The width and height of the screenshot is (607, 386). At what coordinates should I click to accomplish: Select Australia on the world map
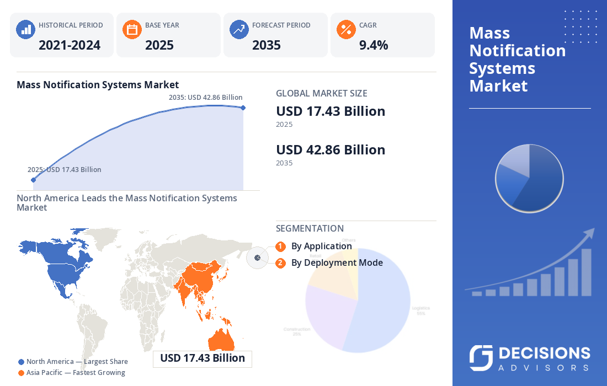[221, 340]
